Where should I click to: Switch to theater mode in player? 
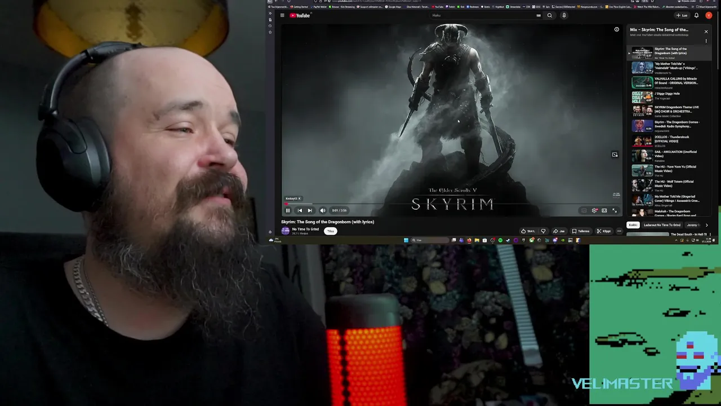pyautogui.click(x=604, y=210)
